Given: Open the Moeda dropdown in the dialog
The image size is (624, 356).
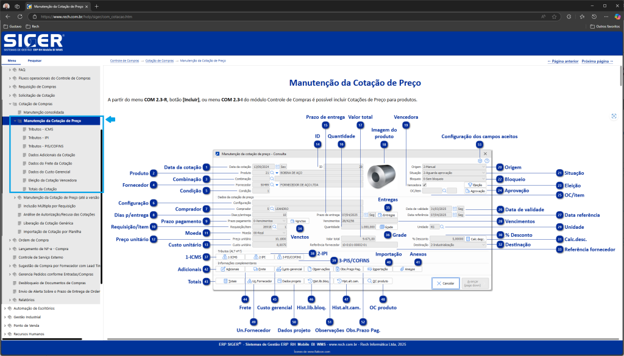Looking at the screenshot, I should point(269,233).
